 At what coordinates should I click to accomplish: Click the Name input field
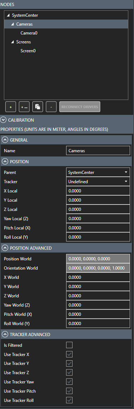pyautogui.click(x=98, y=151)
